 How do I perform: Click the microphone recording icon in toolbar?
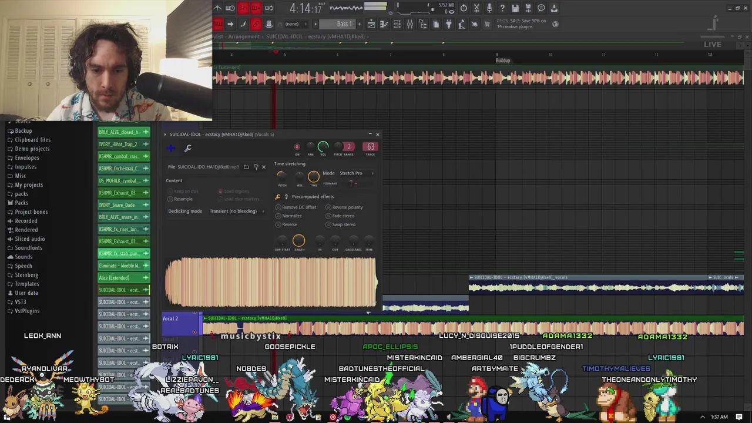[489, 8]
